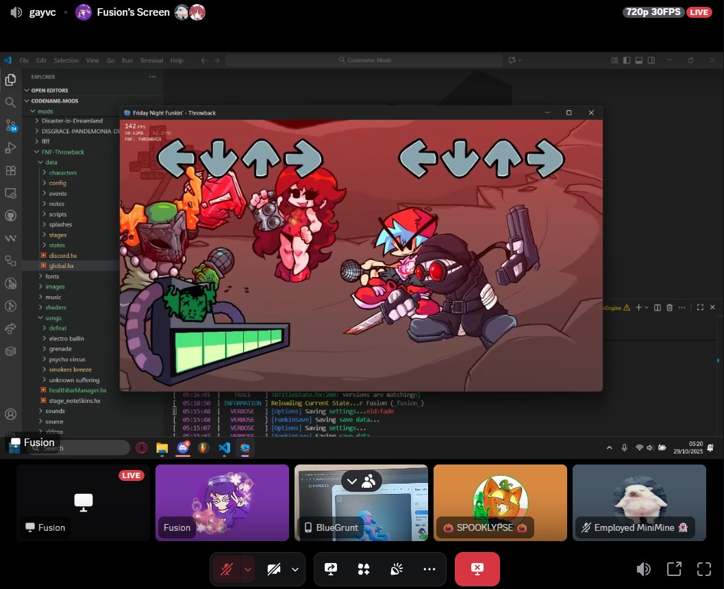Open the Help menu

[177, 60]
